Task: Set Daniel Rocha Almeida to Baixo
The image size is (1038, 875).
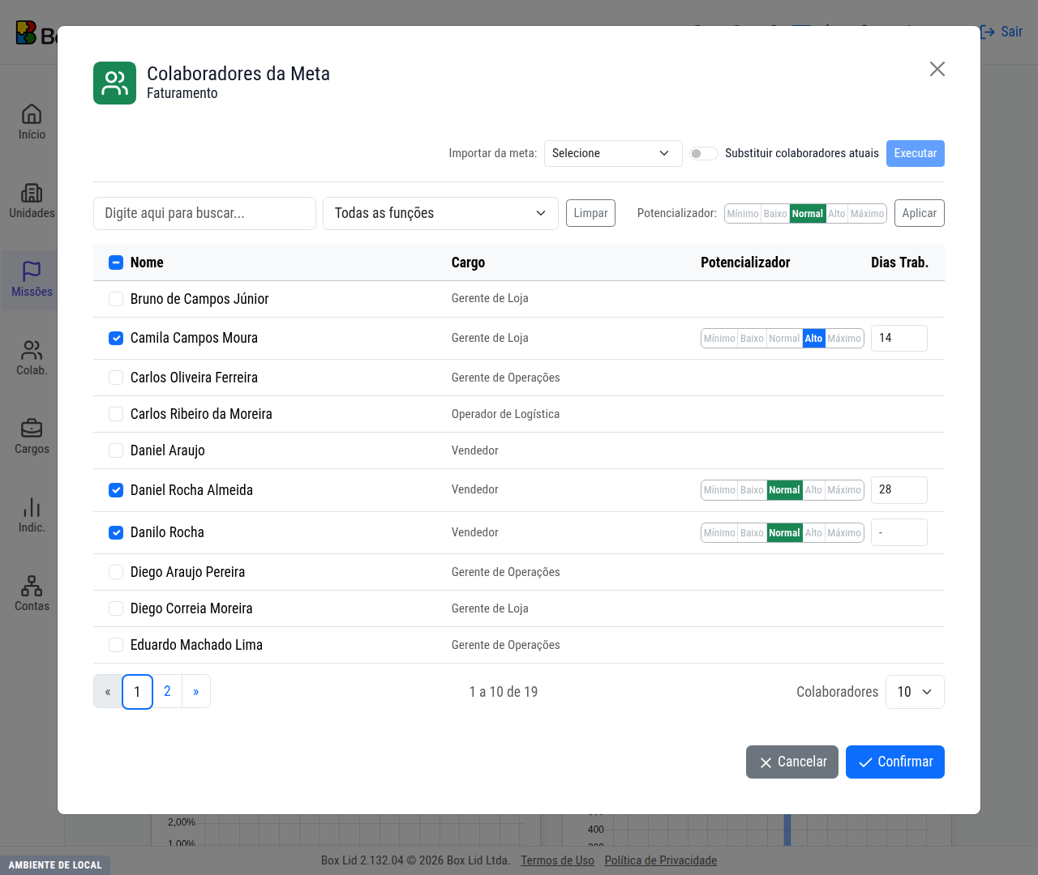Action: point(752,490)
